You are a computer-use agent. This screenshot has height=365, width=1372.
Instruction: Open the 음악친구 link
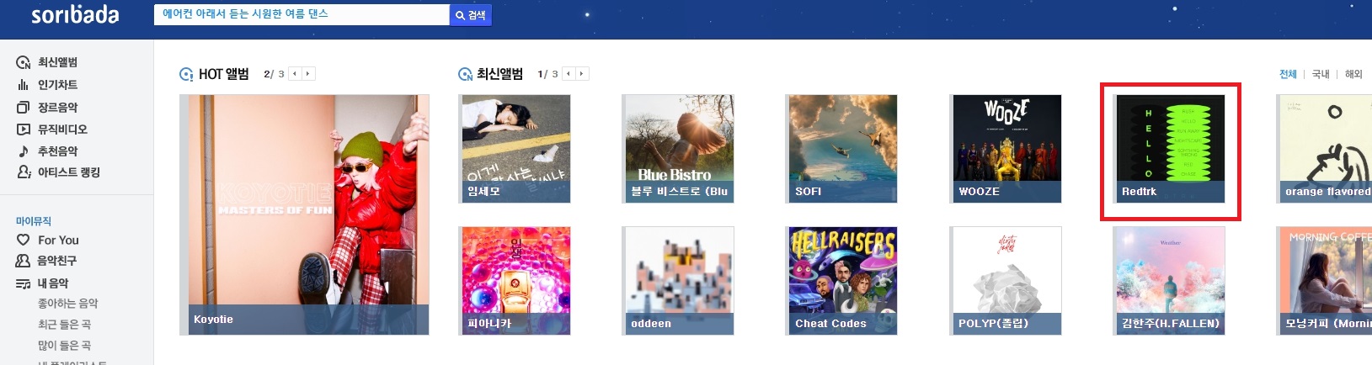coord(57,261)
